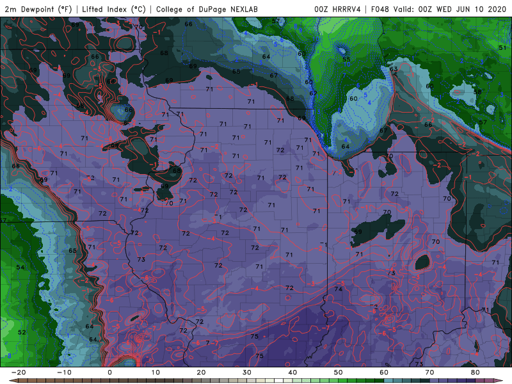Click the "F048 Valid: 00Z WED JUN 10 2020" text
Image resolution: width=512 pixels, height=384 pixels.
[x=438, y=9]
